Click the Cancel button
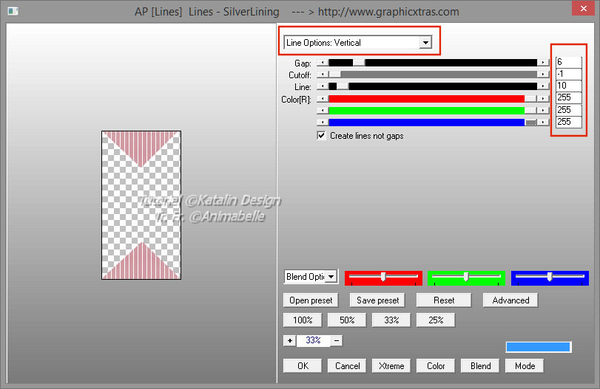600x389 pixels. click(347, 365)
